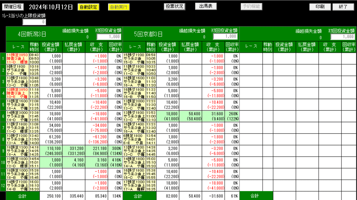357x200 pixels.
Task: Select Niigata race 1 cell 11頭芝2850 障害3歳上
Action: click(17, 58)
